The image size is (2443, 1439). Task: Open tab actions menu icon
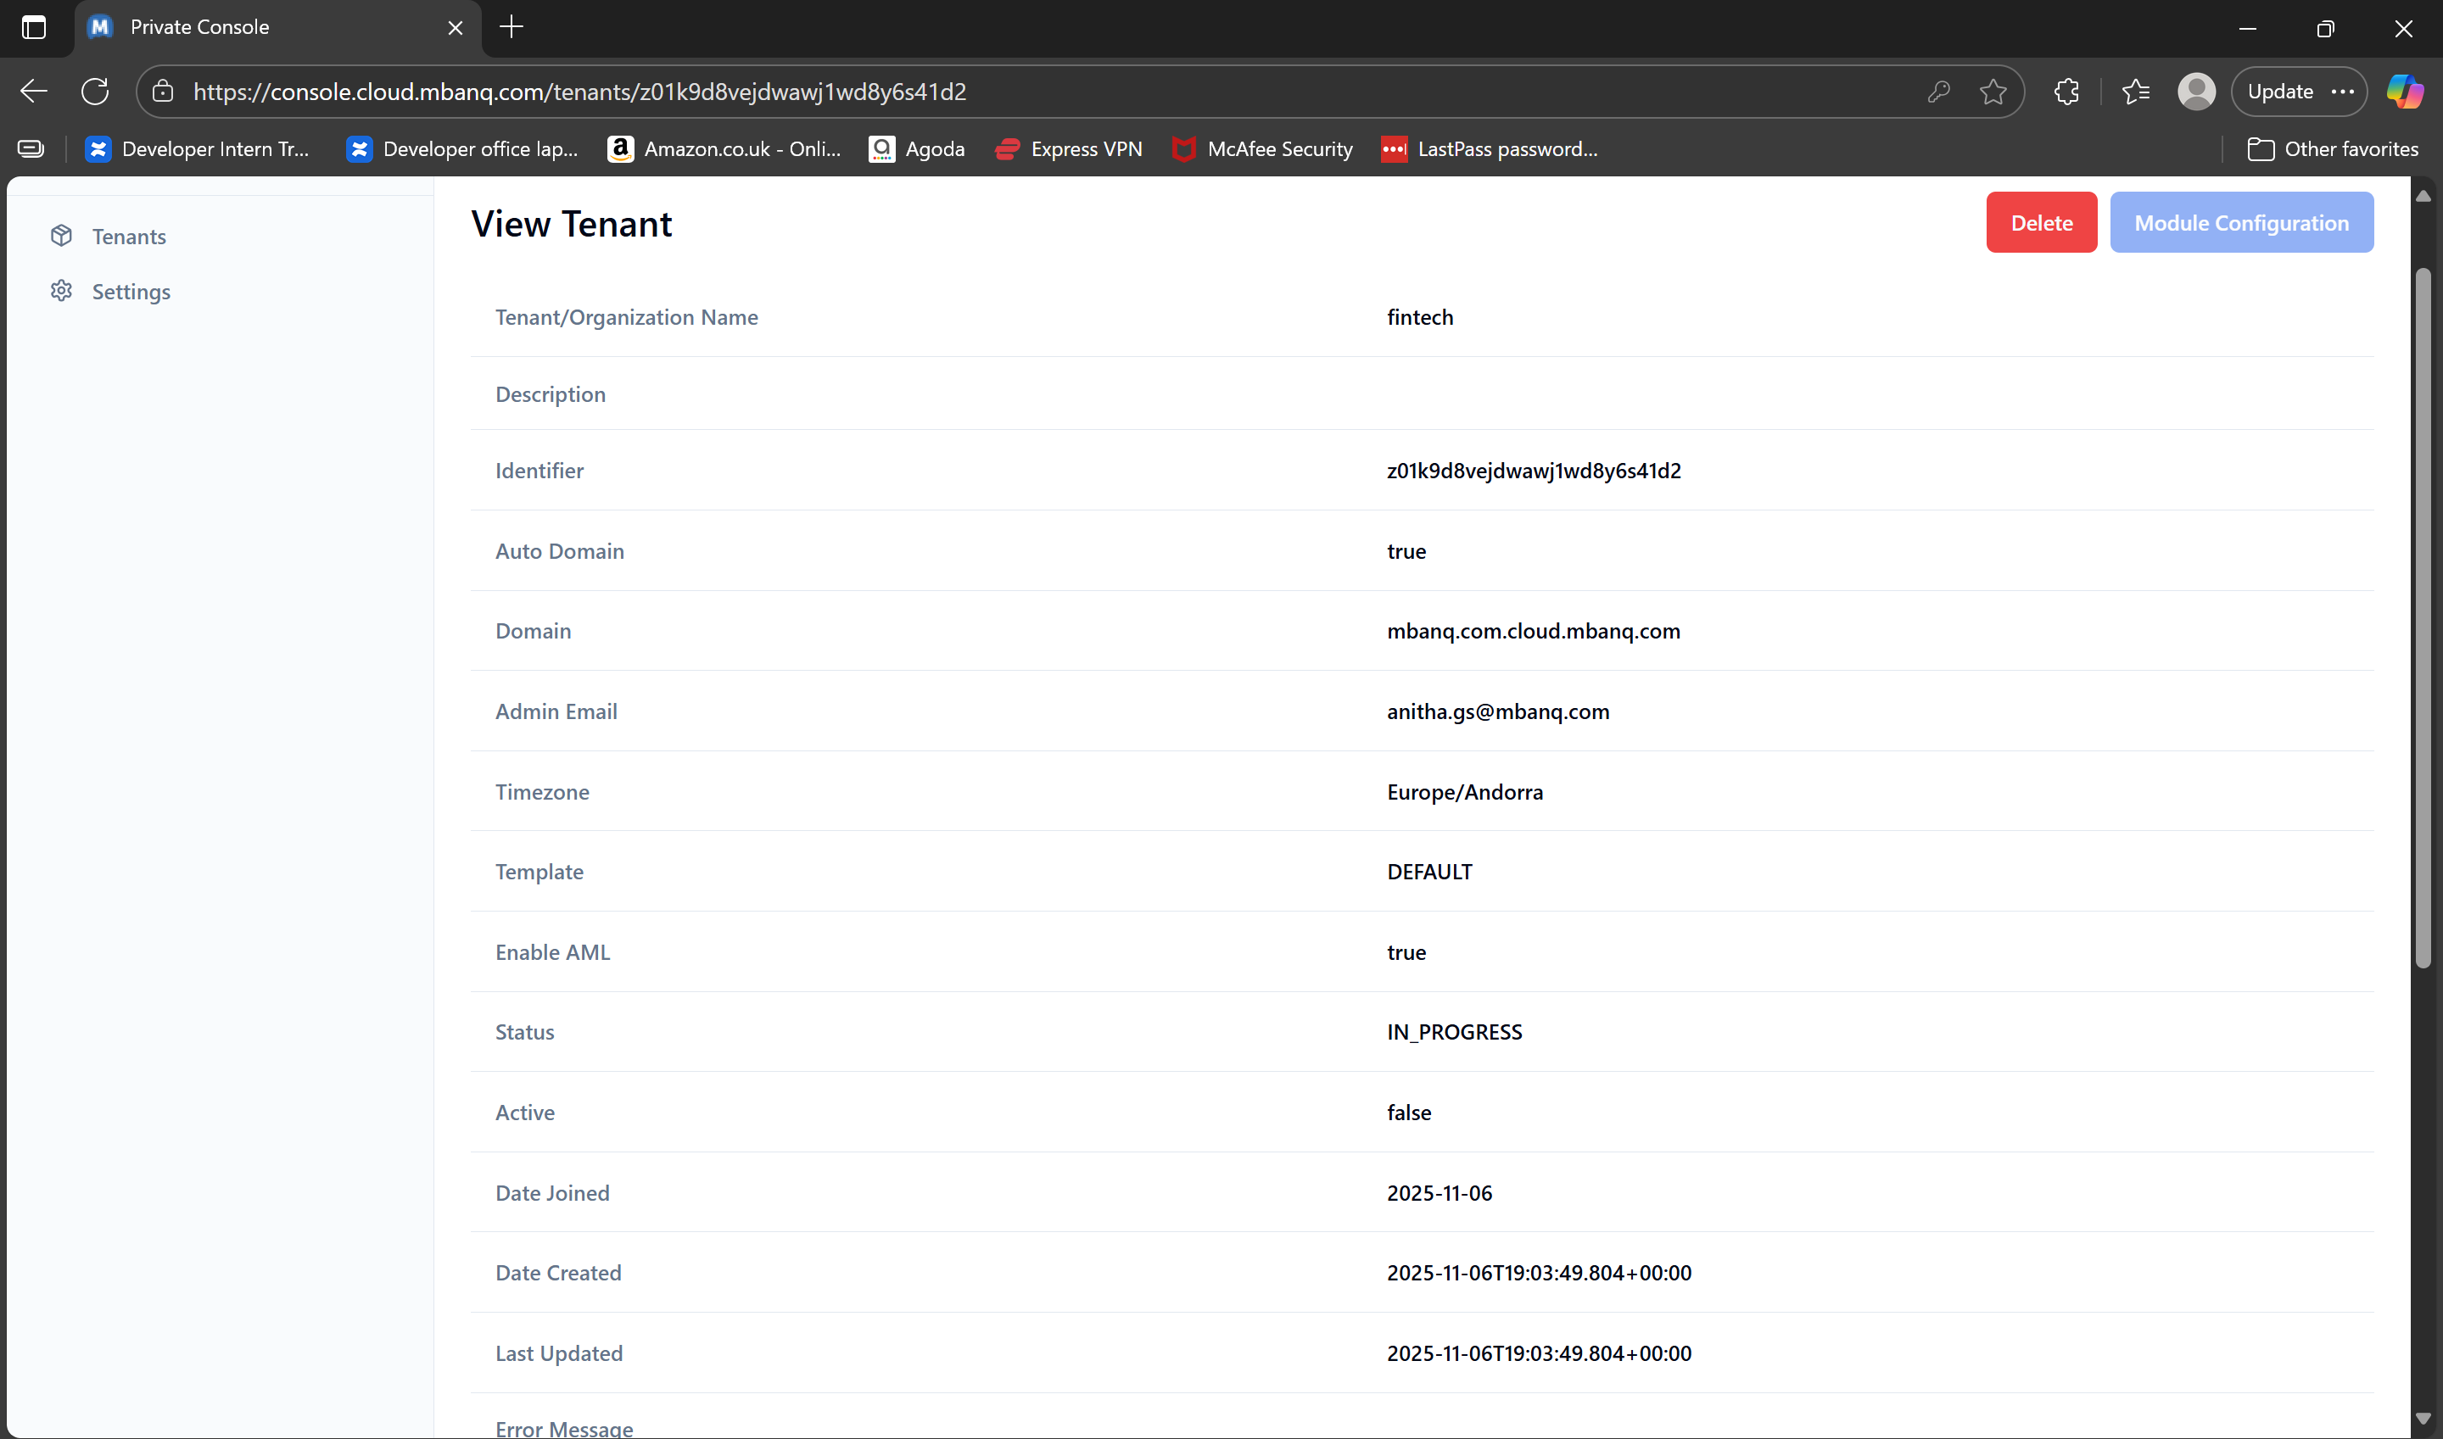pos(34,27)
